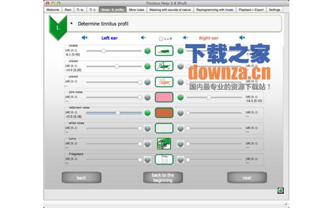Click the Fridgidaire refrigerator image
333x208 pixels.
tap(164, 159)
